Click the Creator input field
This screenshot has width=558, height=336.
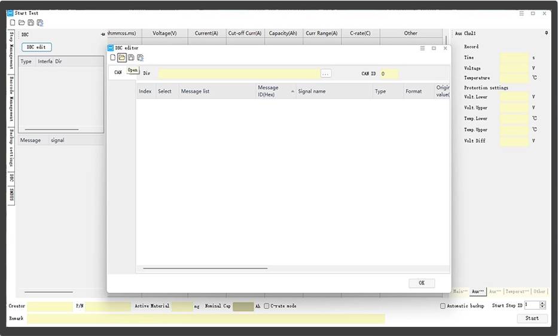pyautogui.click(x=50, y=306)
